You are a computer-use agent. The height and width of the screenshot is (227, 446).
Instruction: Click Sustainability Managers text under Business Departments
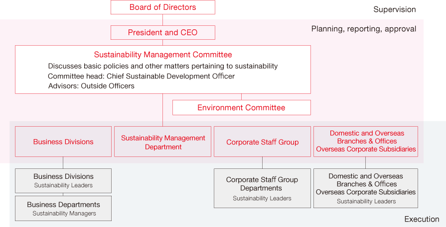click(x=64, y=214)
